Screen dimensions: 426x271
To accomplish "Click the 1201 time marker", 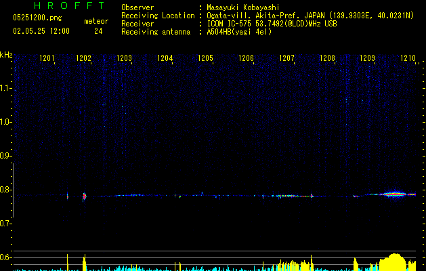I will pyautogui.click(x=47, y=58).
